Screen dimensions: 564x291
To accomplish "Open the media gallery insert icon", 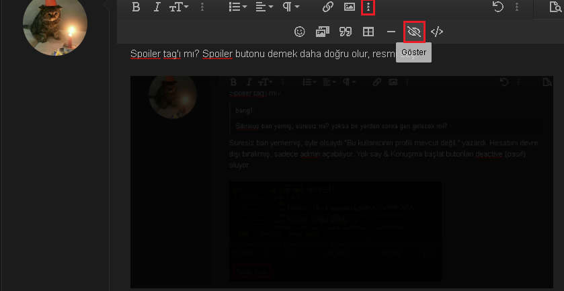I will 323,32.
